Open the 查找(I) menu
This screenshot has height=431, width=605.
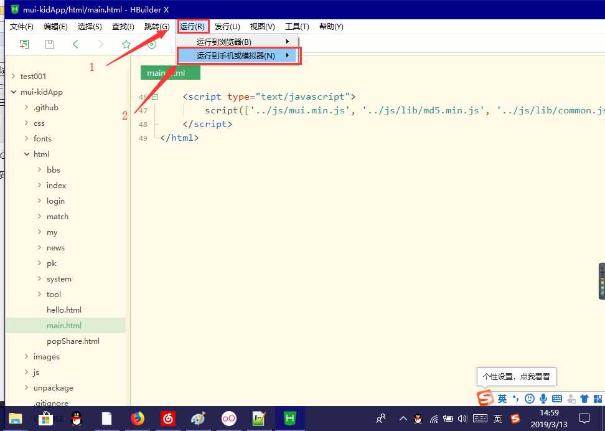pyautogui.click(x=123, y=27)
